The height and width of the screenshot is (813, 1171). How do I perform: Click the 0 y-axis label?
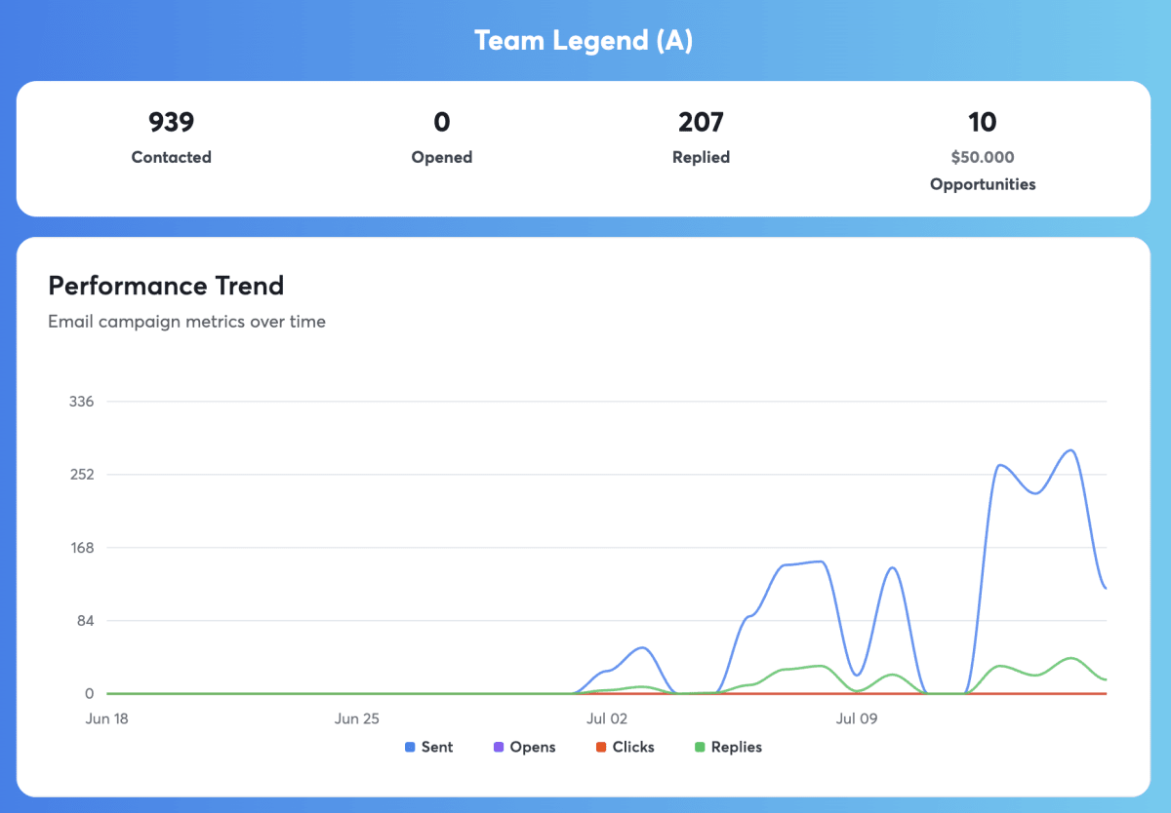[x=89, y=694]
